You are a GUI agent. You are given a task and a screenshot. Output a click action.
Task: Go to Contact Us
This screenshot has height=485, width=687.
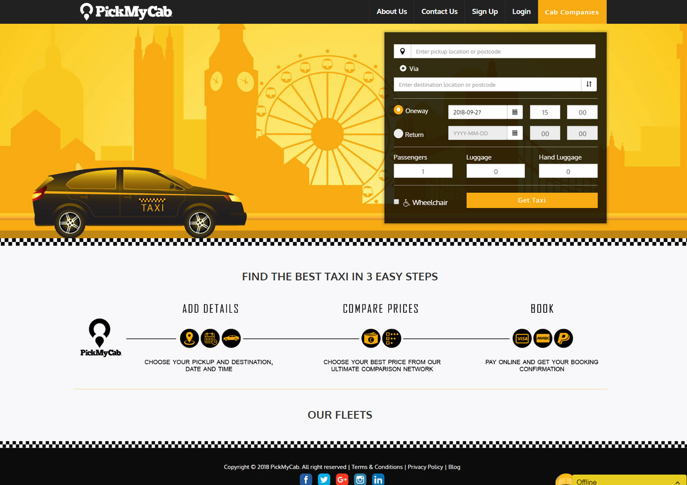point(440,11)
